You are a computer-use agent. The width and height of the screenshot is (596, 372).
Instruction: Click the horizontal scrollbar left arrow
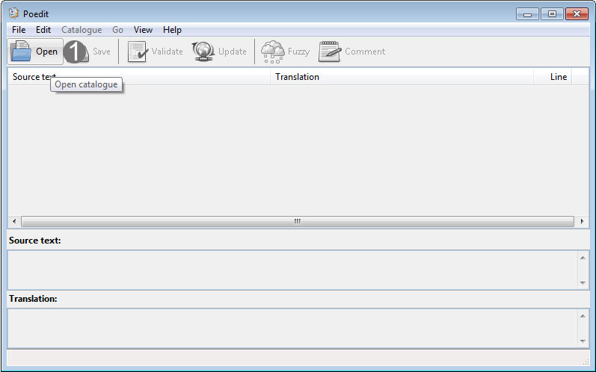pos(13,222)
